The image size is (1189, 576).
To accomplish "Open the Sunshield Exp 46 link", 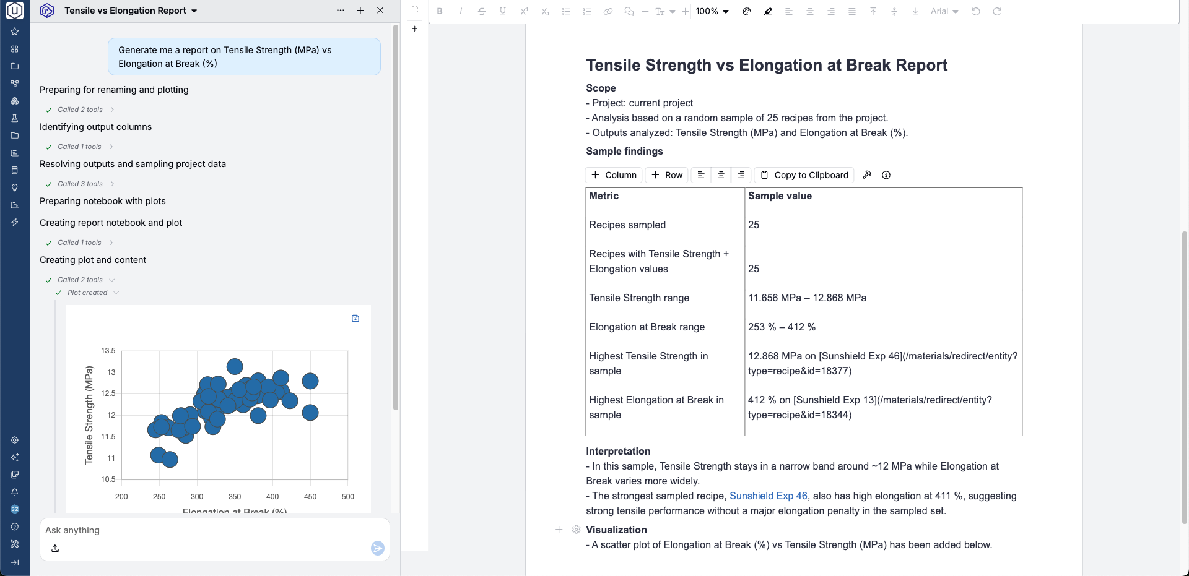I will 769,496.
